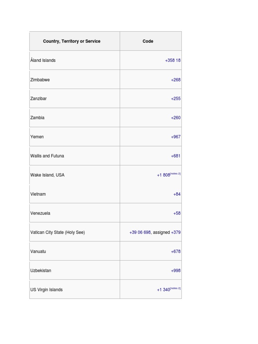Open the notes 2 superscript beside +1 808
This screenshot has height=344, width=258.
(x=175, y=174)
